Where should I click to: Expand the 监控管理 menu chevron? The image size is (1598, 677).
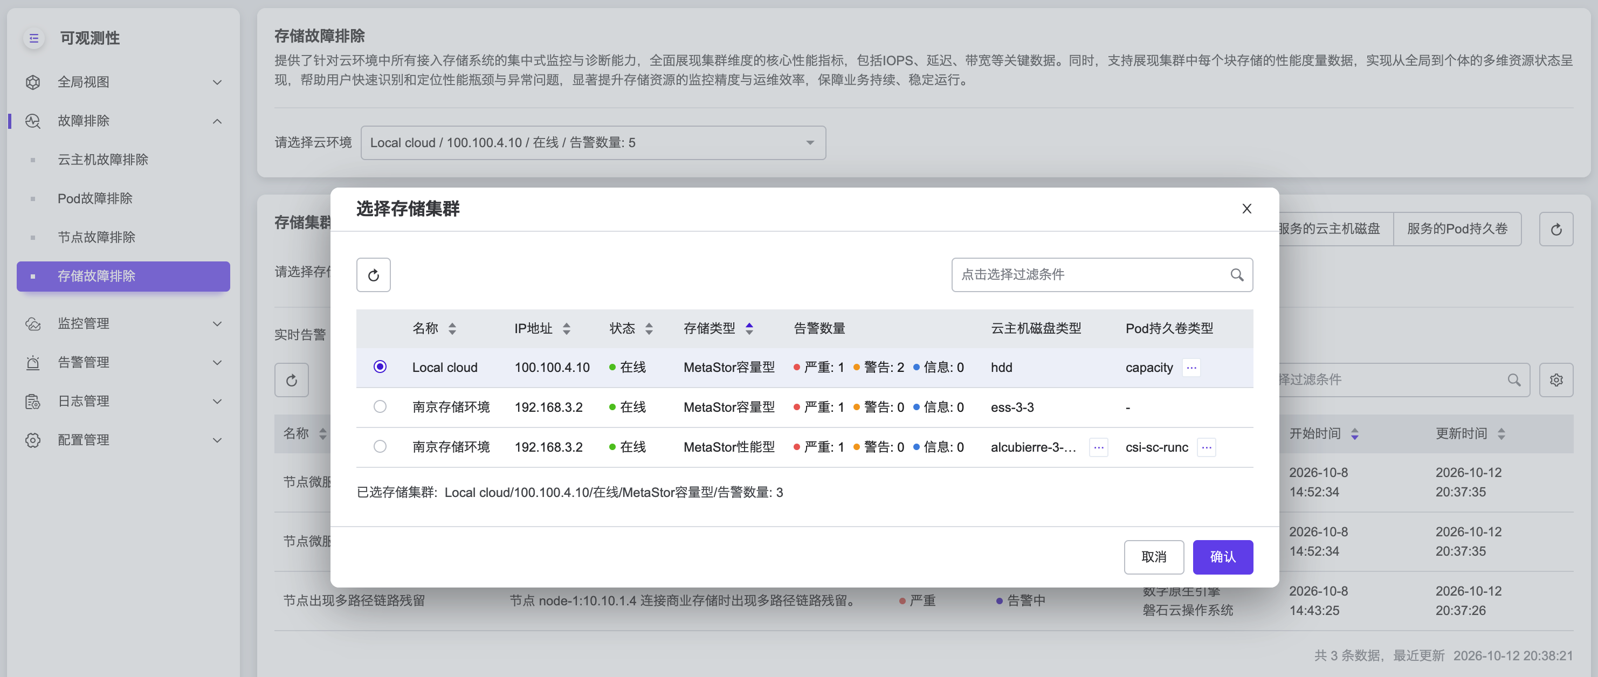[x=217, y=323]
